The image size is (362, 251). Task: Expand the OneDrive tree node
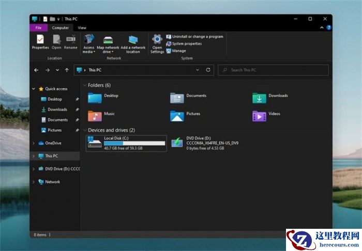[x=34, y=143]
